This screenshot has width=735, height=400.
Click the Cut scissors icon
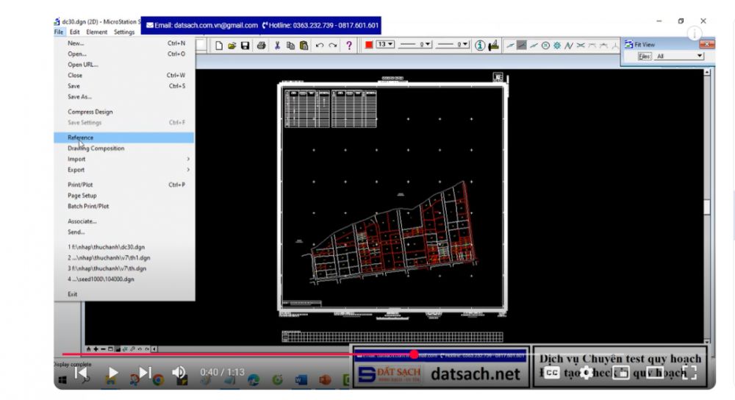278,46
